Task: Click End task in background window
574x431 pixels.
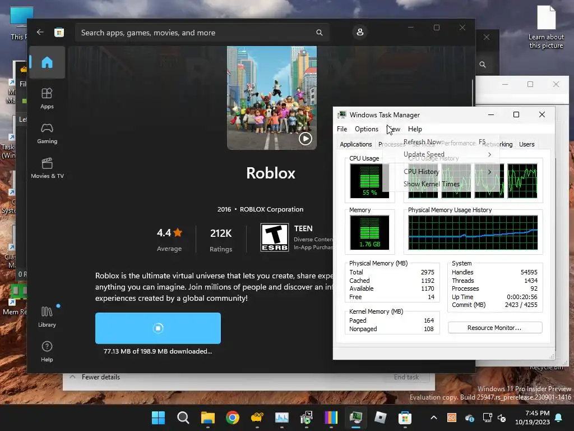Action: [406, 377]
